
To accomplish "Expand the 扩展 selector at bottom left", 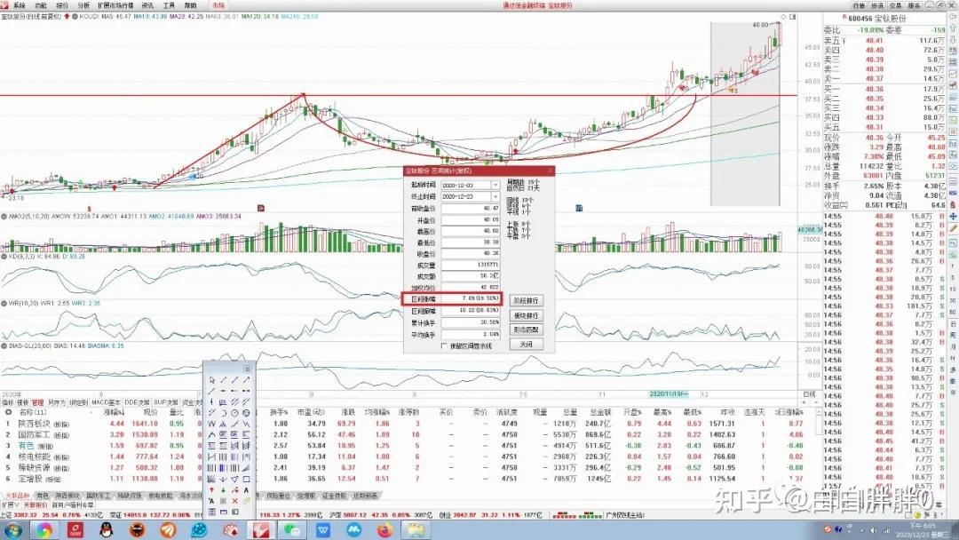I will click(x=11, y=505).
